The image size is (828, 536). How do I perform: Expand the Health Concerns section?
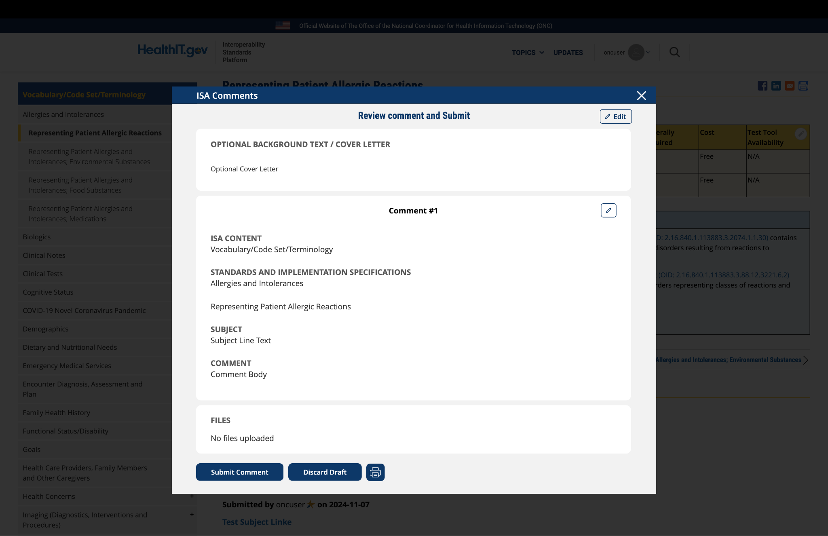pyautogui.click(x=192, y=496)
